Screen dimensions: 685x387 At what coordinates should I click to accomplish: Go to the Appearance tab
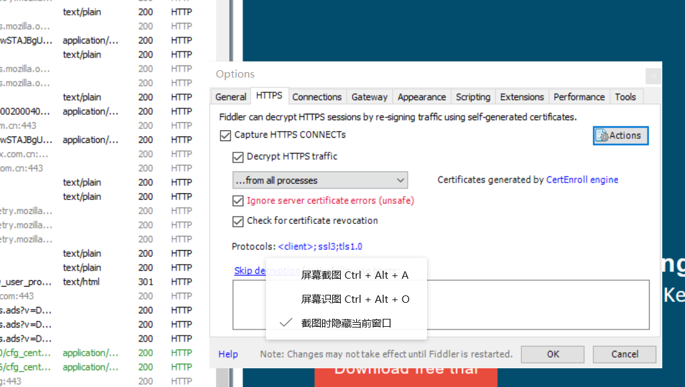422,96
